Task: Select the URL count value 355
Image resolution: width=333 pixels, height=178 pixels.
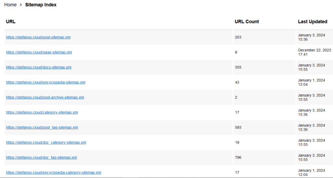Action: [x=238, y=67]
